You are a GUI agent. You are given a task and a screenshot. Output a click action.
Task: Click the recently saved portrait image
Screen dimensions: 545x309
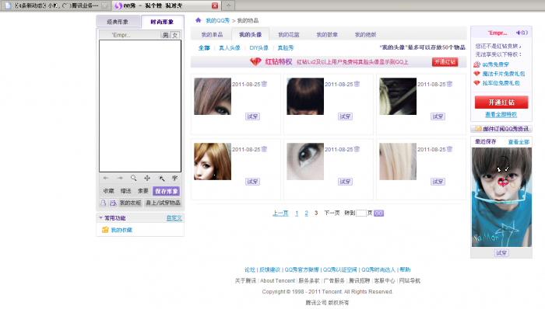(x=501, y=197)
